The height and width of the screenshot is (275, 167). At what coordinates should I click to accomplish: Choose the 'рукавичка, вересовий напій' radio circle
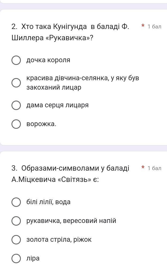(16, 221)
